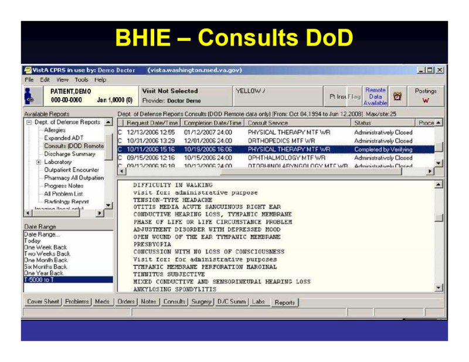Select Discharge Summary report

click(x=70, y=154)
